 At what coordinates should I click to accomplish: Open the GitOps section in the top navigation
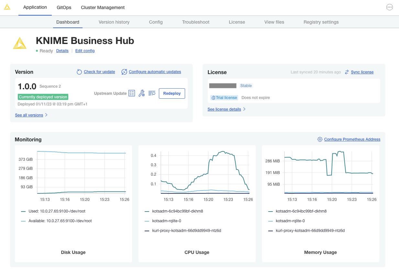point(64,7)
